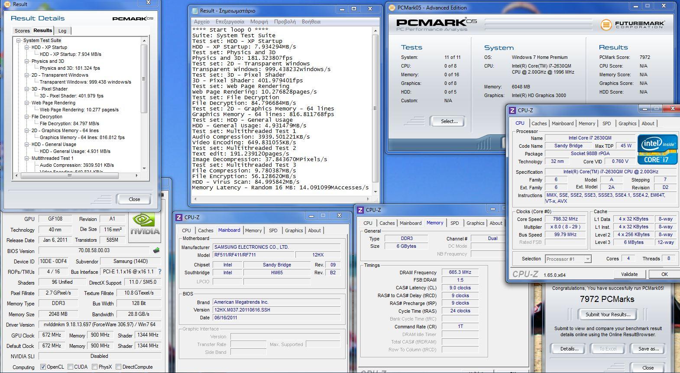Click the large PCMark05 banner logo
Image resolution: width=680 pixels, height=373 pixels.
(436, 23)
